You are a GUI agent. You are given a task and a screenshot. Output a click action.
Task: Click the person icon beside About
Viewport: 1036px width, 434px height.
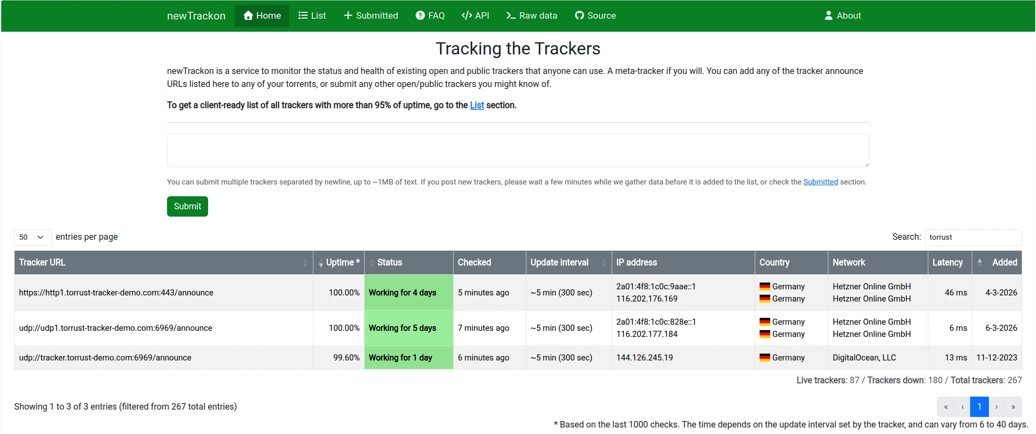(x=828, y=15)
